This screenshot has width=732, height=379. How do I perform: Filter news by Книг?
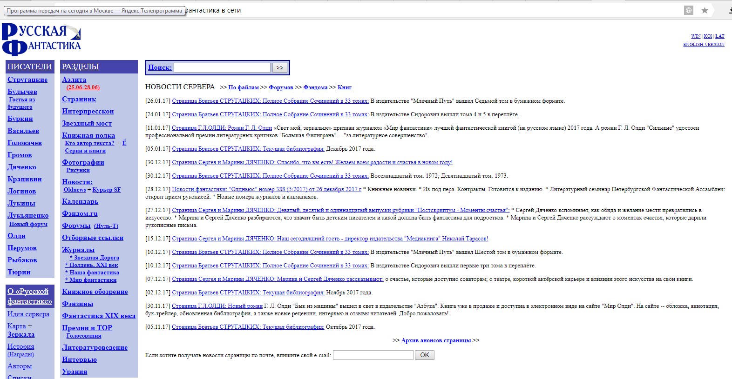[345, 87]
